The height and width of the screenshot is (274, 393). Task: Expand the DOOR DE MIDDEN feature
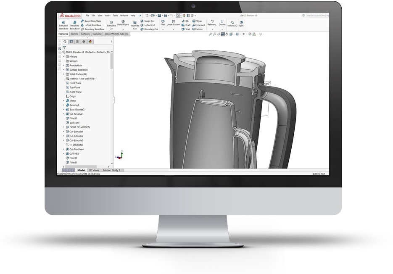point(63,127)
